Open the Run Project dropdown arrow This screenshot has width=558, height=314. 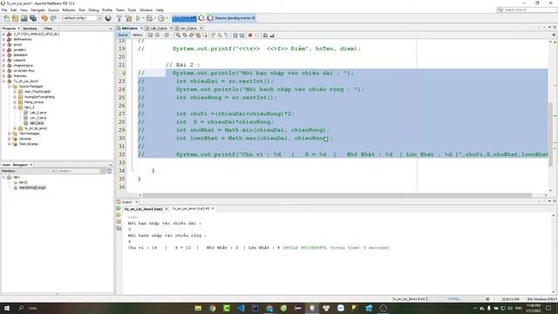(143, 18)
